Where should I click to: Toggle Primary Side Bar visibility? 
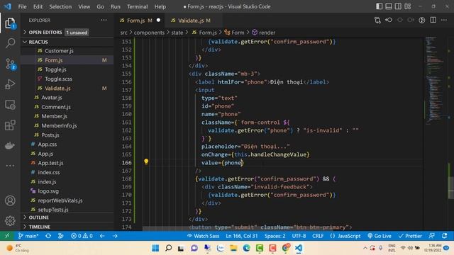point(379,6)
